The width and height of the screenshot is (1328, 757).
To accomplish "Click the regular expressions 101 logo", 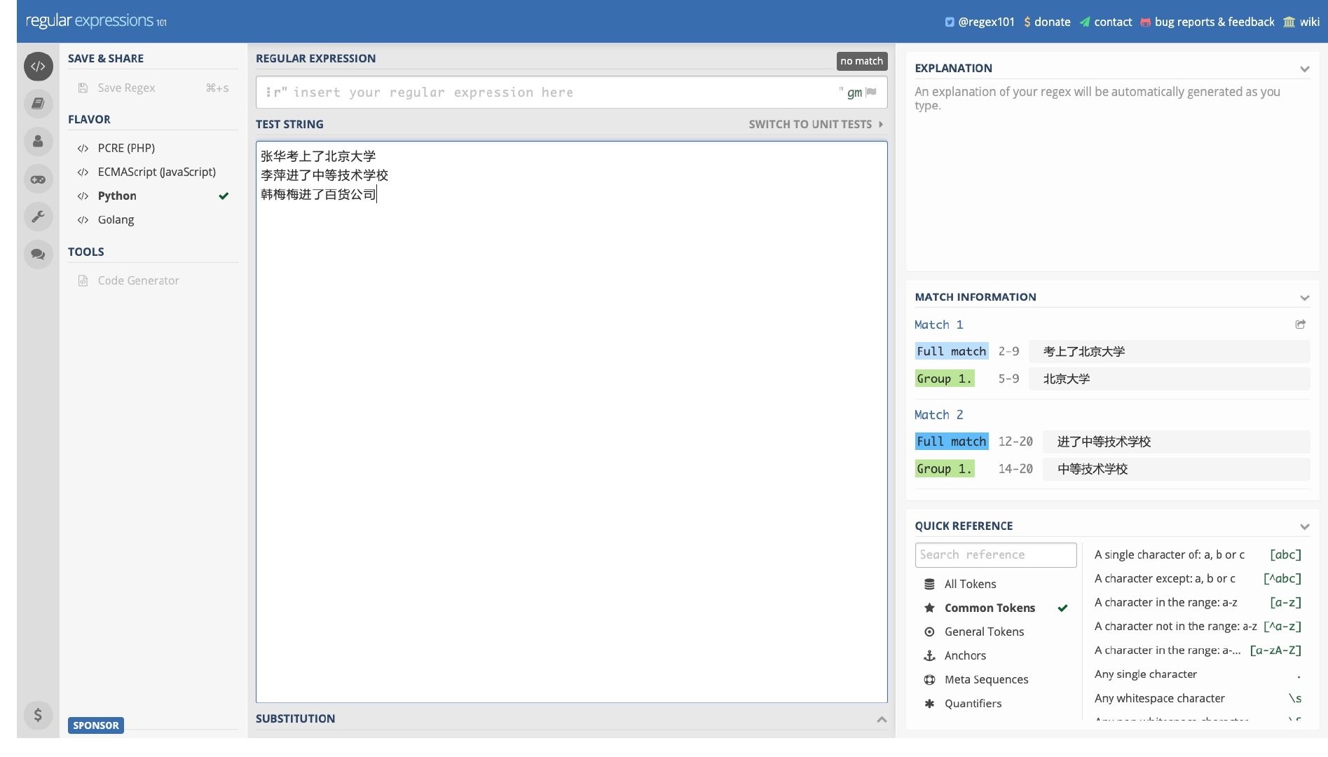I will pos(96,21).
